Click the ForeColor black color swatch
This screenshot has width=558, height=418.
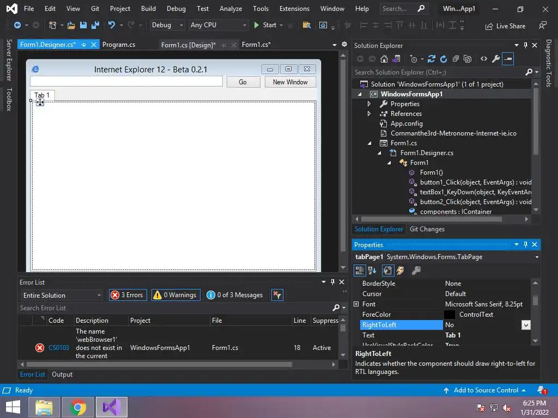tap(450, 315)
